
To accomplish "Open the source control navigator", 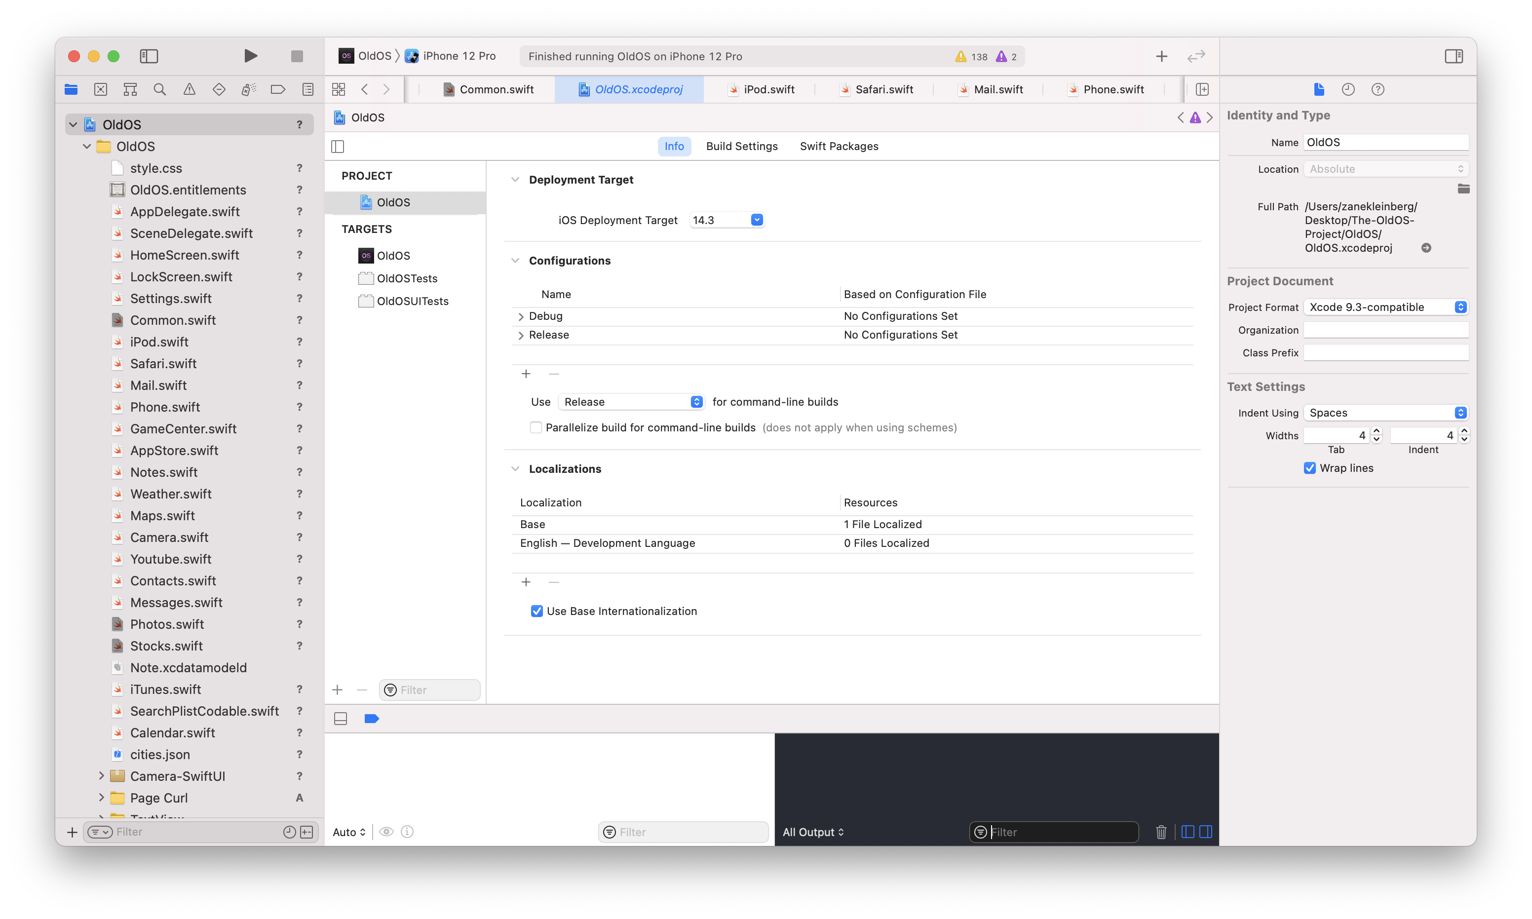I will (x=100, y=90).
